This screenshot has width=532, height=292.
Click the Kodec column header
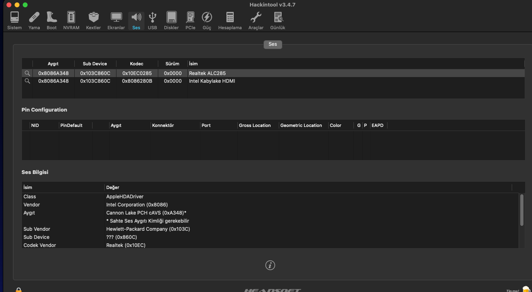point(137,64)
